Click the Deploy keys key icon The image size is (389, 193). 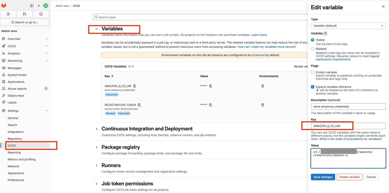pyautogui.click(x=4, y=95)
